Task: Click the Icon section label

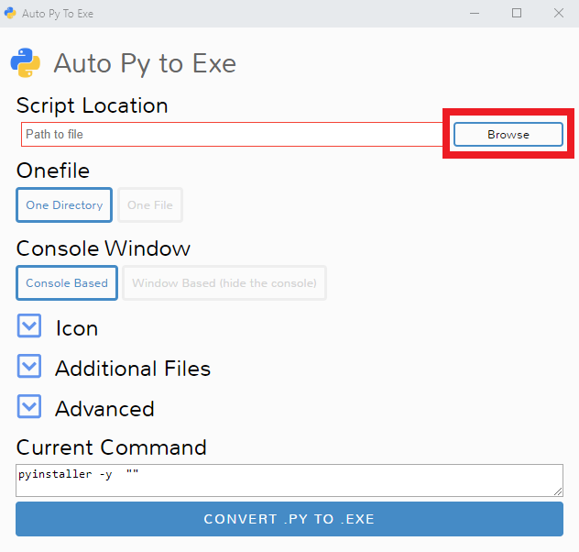Action: tap(77, 328)
